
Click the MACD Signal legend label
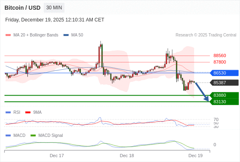click(51, 136)
